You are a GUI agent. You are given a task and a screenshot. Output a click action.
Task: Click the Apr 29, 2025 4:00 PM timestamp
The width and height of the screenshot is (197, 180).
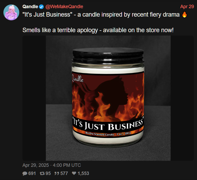52,165
